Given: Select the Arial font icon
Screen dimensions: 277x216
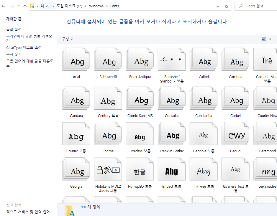Looking at the screenshot, I should (76, 60).
